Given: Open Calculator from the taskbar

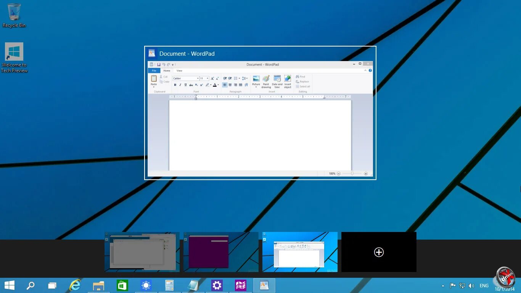Looking at the screenshot, I should 169,285.
